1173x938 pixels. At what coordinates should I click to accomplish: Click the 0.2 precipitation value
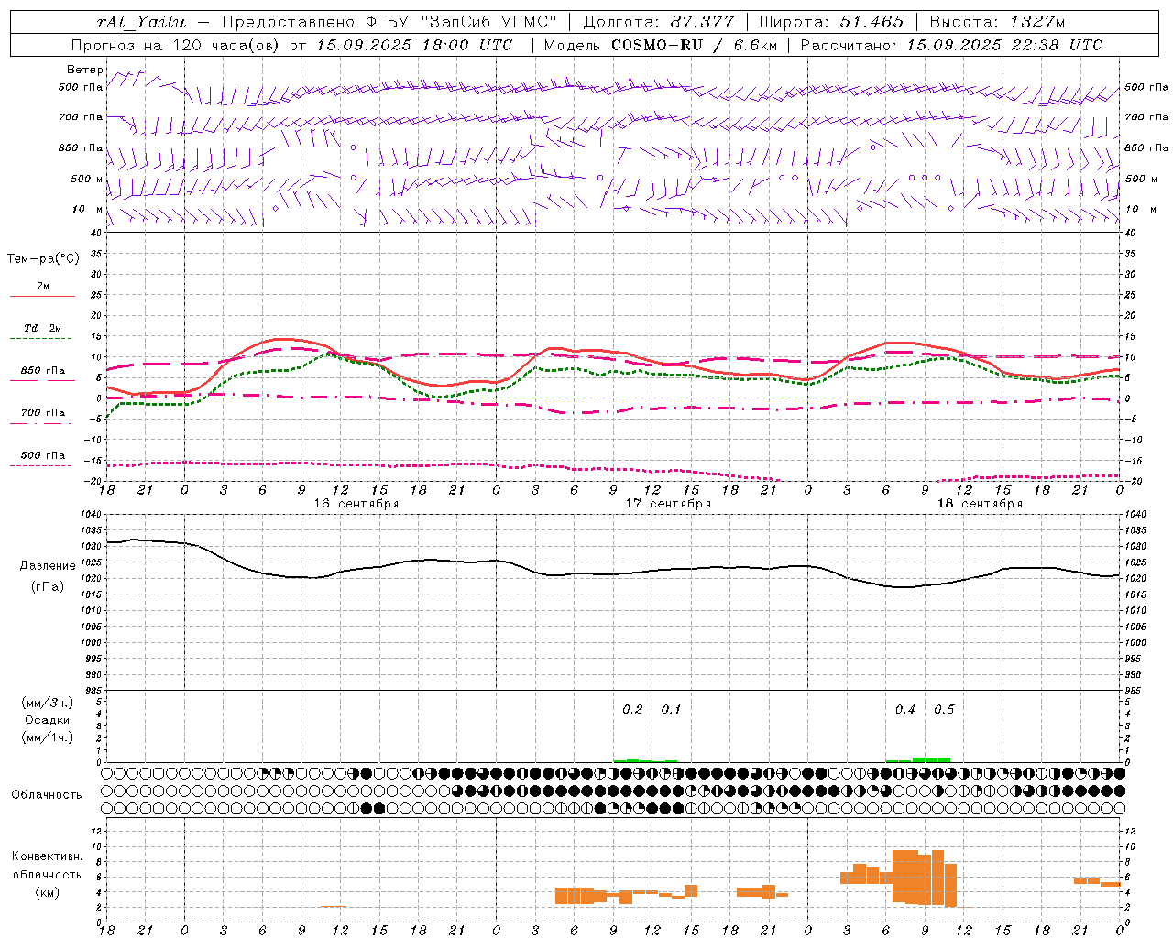tap(632, 710)
